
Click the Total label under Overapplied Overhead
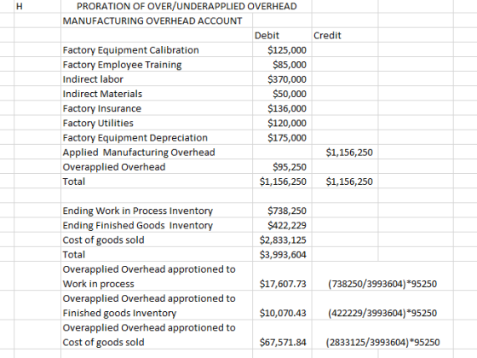[73, 182]
